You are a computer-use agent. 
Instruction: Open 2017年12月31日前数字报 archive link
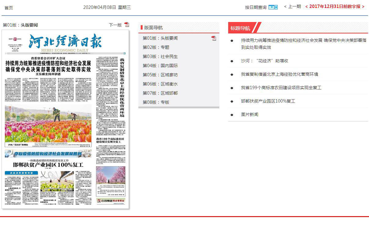point(335,6)
